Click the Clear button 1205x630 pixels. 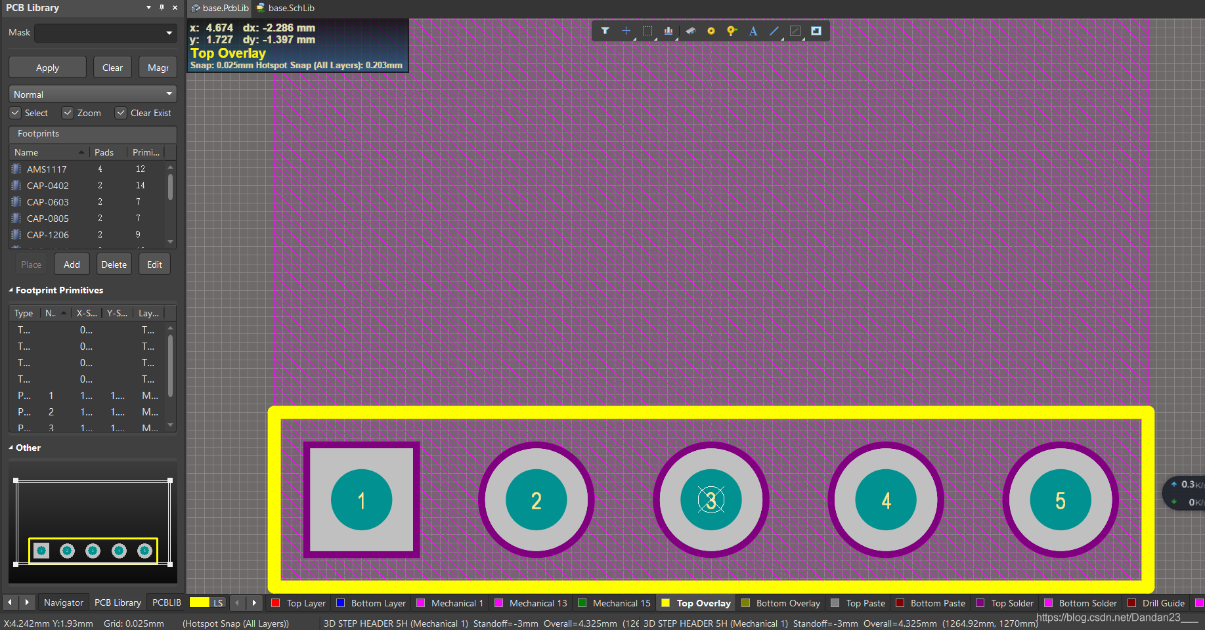click(112, 68)
